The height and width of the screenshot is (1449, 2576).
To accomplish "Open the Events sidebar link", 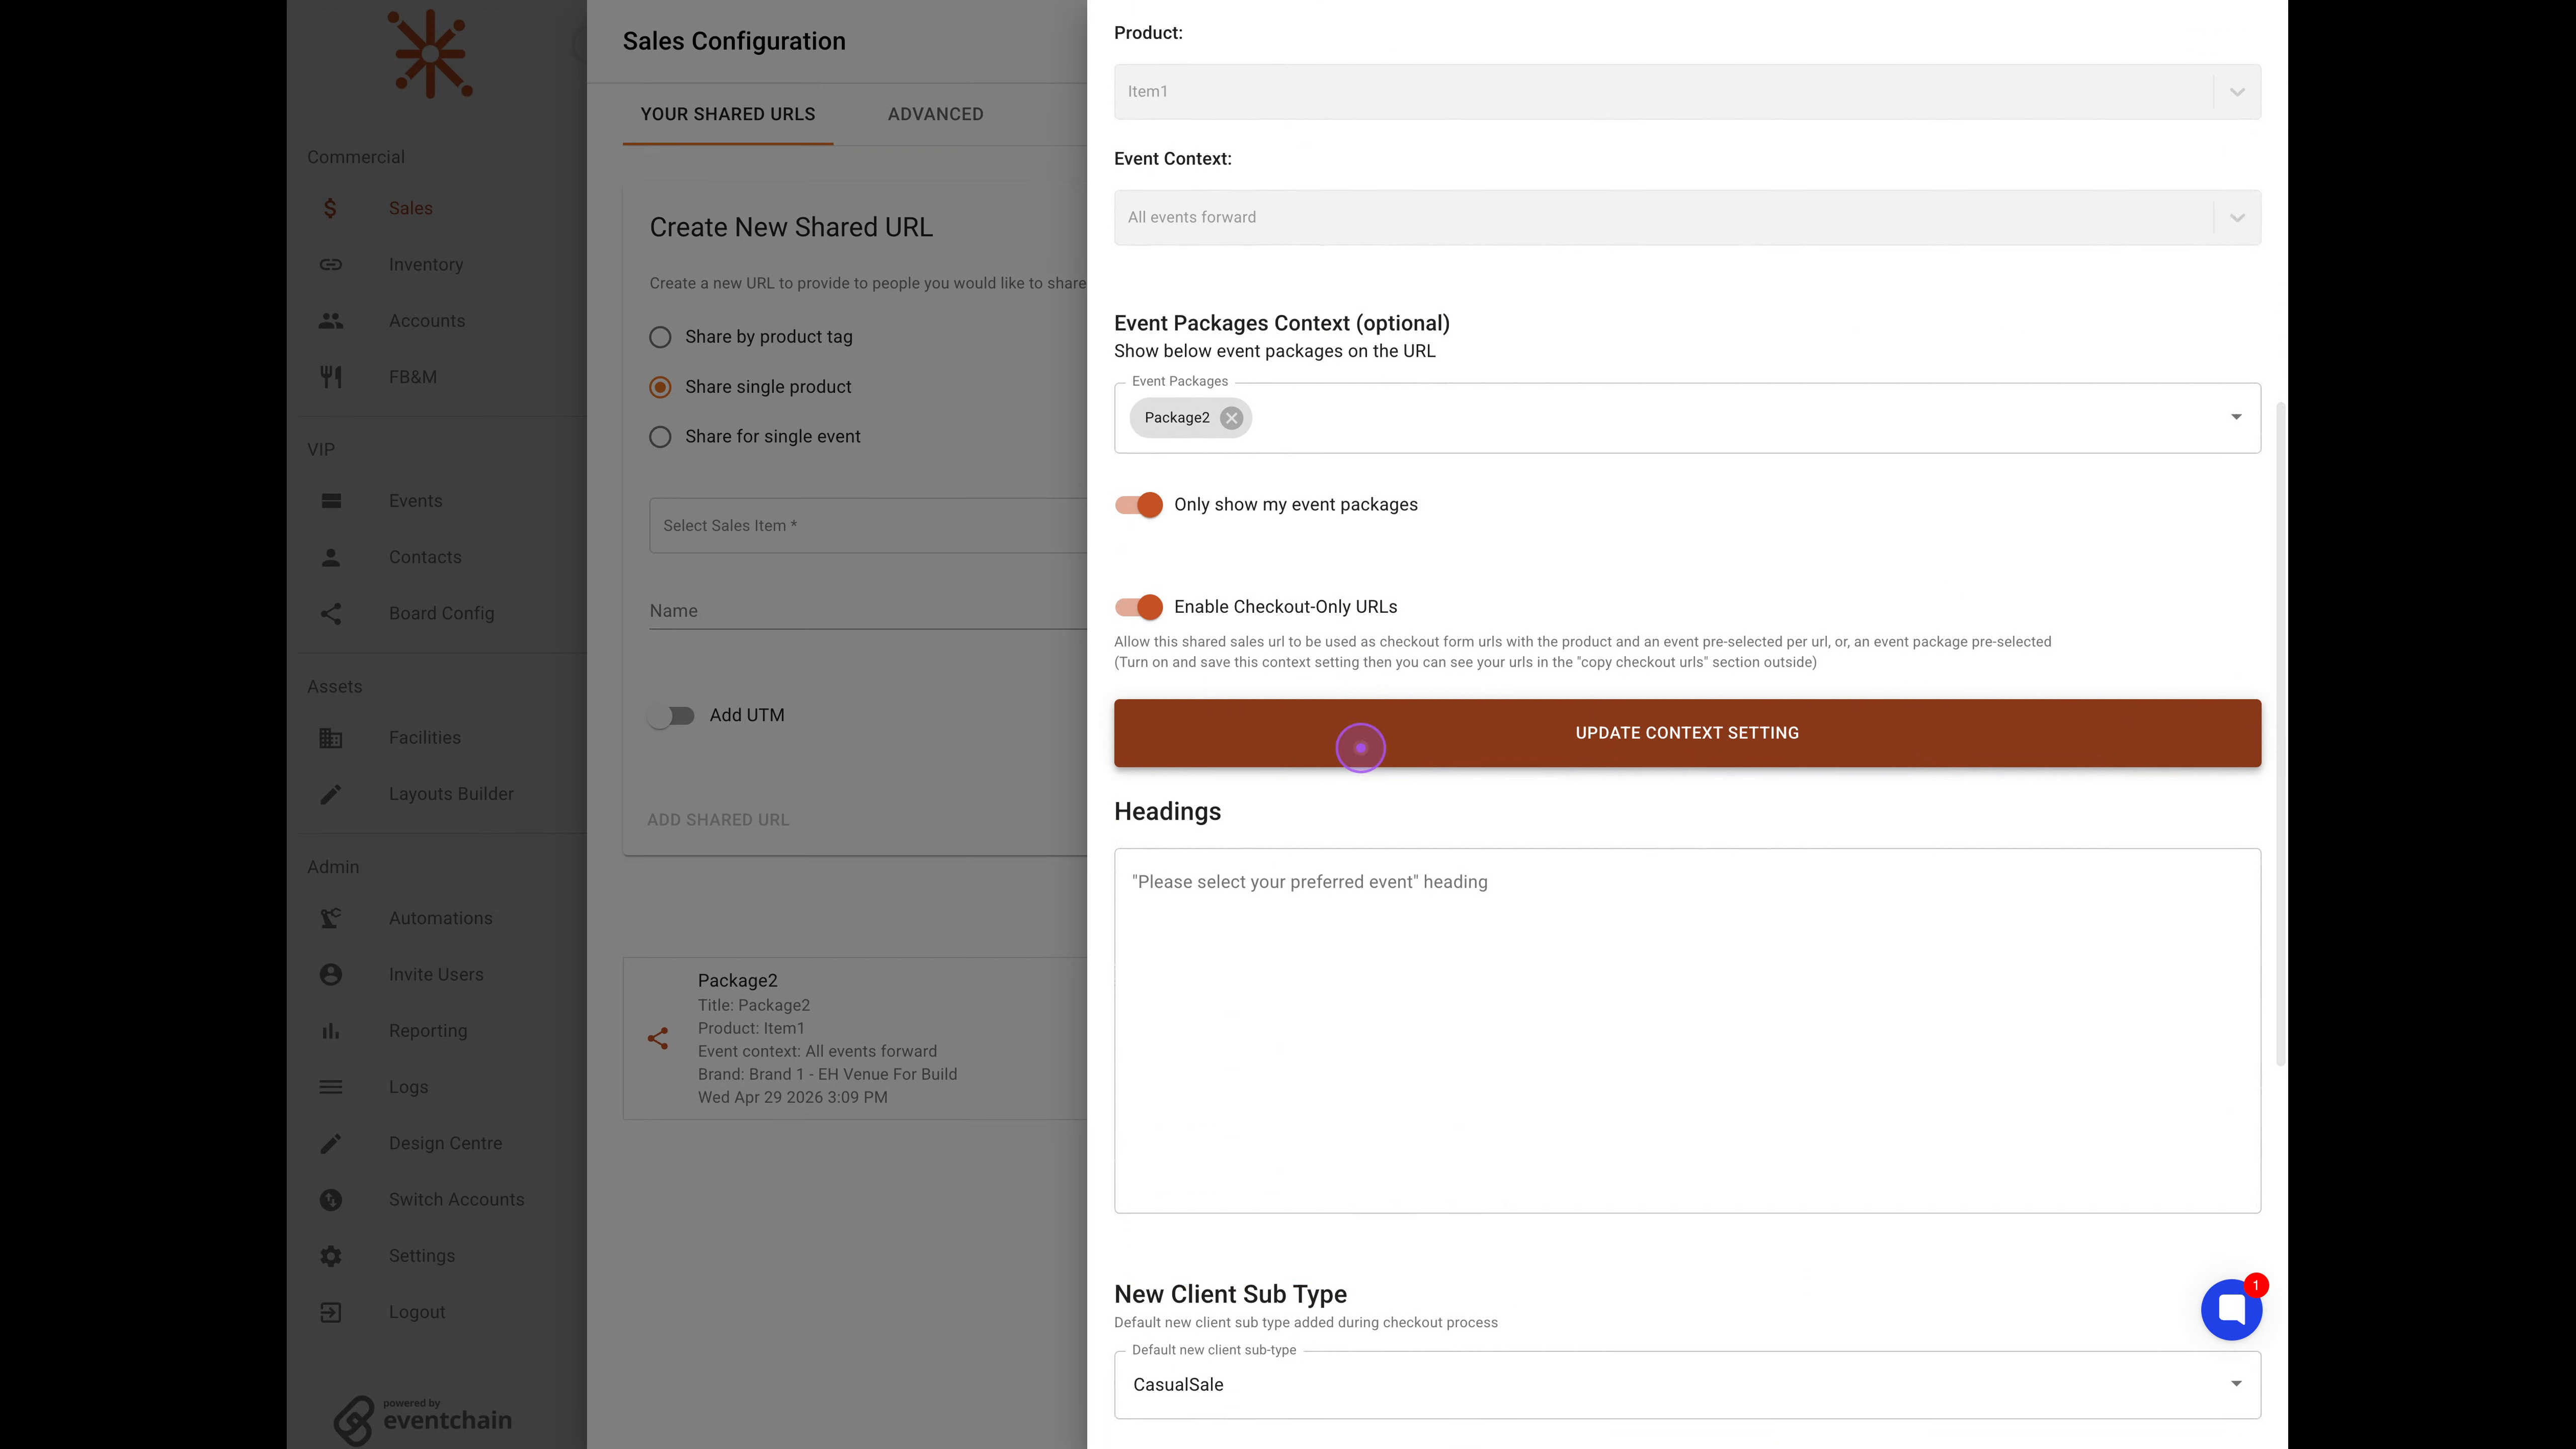I will tap(415, 501).
